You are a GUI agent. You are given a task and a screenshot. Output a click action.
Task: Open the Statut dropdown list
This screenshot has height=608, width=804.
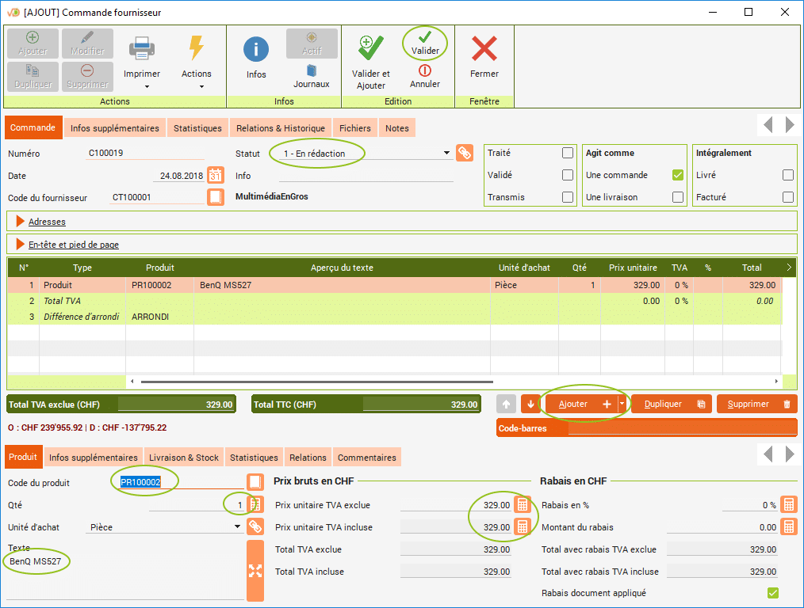tap(447, 154)
